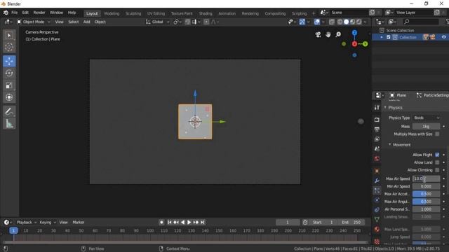
Task: Select the Measure tool
Action: [x=9, y=123]
